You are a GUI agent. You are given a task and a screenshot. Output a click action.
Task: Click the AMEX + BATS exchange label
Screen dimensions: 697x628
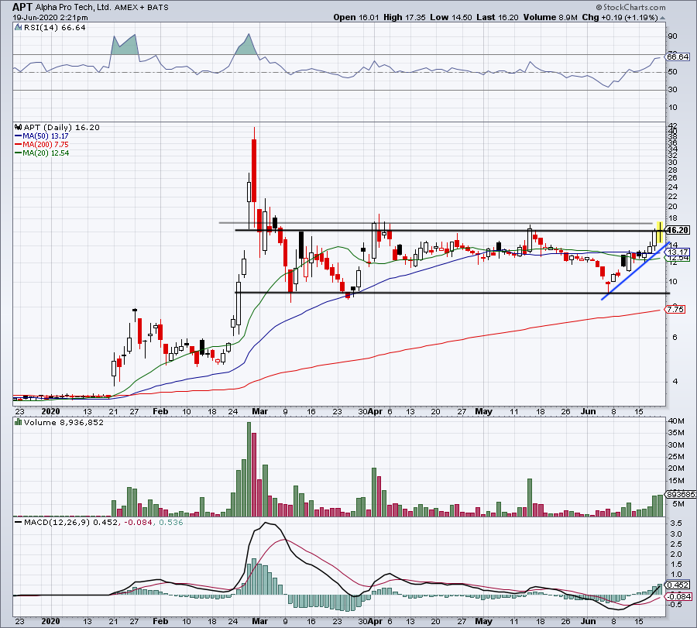142,8
